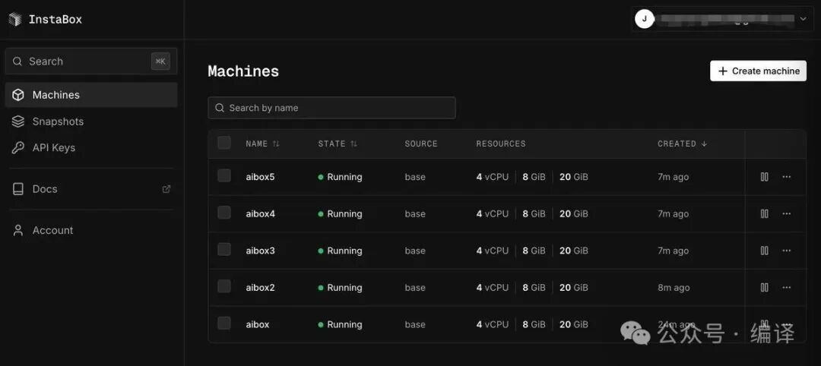Click the InstaBox logo icon

[x=15, y=19]
